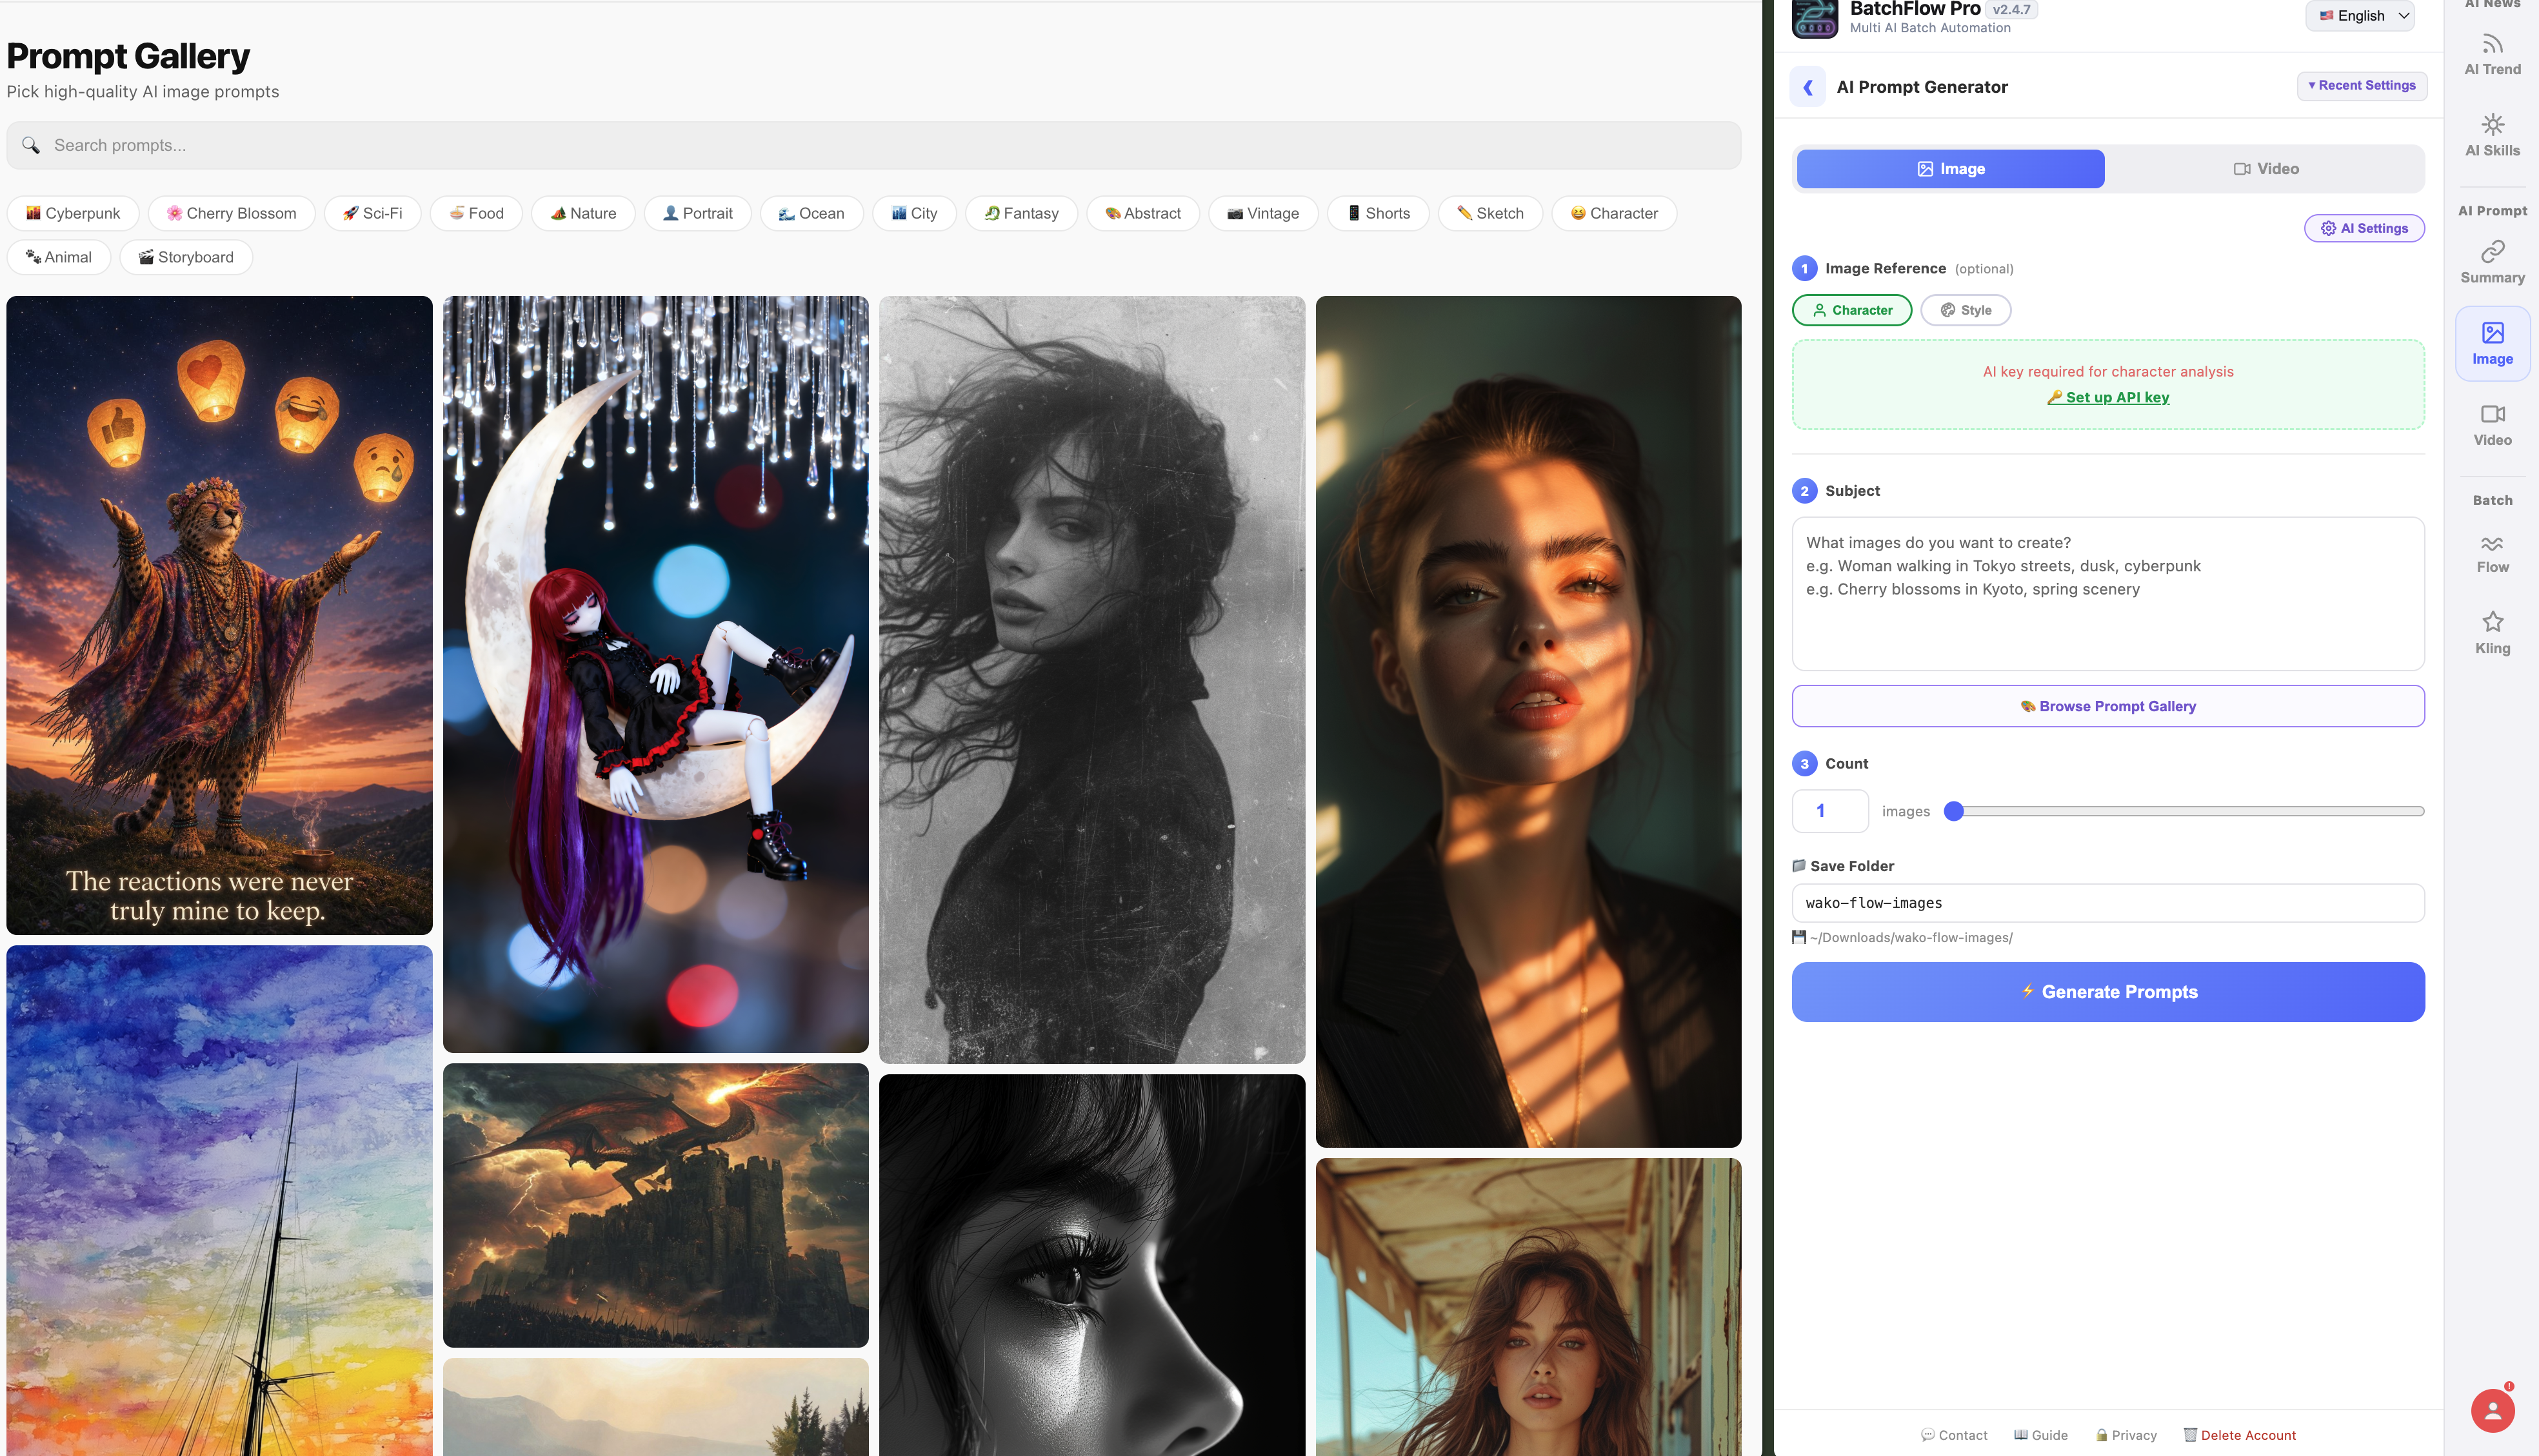Filter gallery by Cherry Blossom
The width and height of the screenshot is (2539, 1456).
click(x=231, y=213)
